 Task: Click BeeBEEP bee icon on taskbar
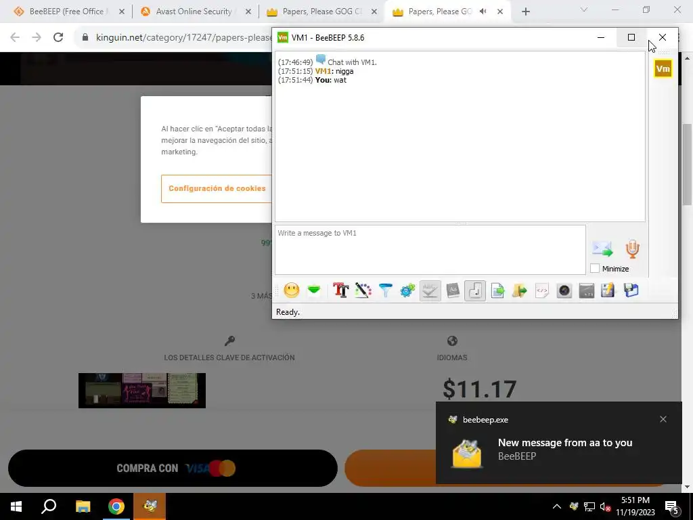click(150, 506)
